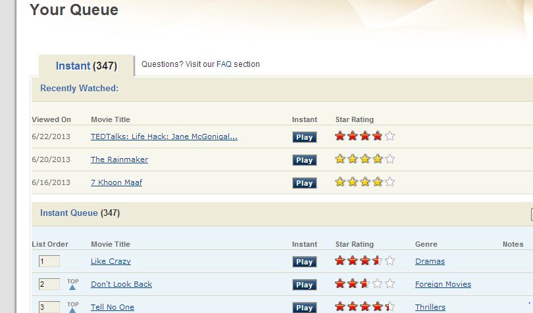Click the 6/22/2013 viewed date
This screenshot has width=533, height=313.
(51, 136)
